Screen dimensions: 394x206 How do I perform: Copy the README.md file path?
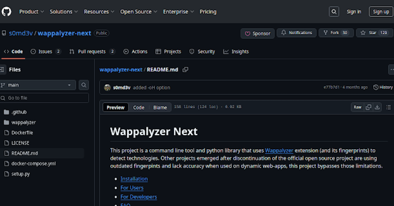186,70
